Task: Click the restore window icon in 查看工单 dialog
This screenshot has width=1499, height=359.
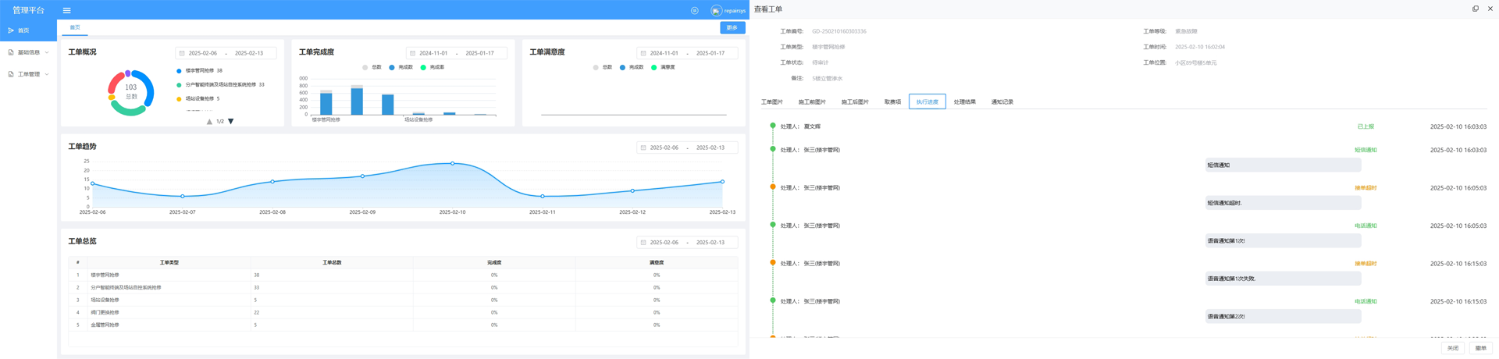Action: (x=1475, y=9)
